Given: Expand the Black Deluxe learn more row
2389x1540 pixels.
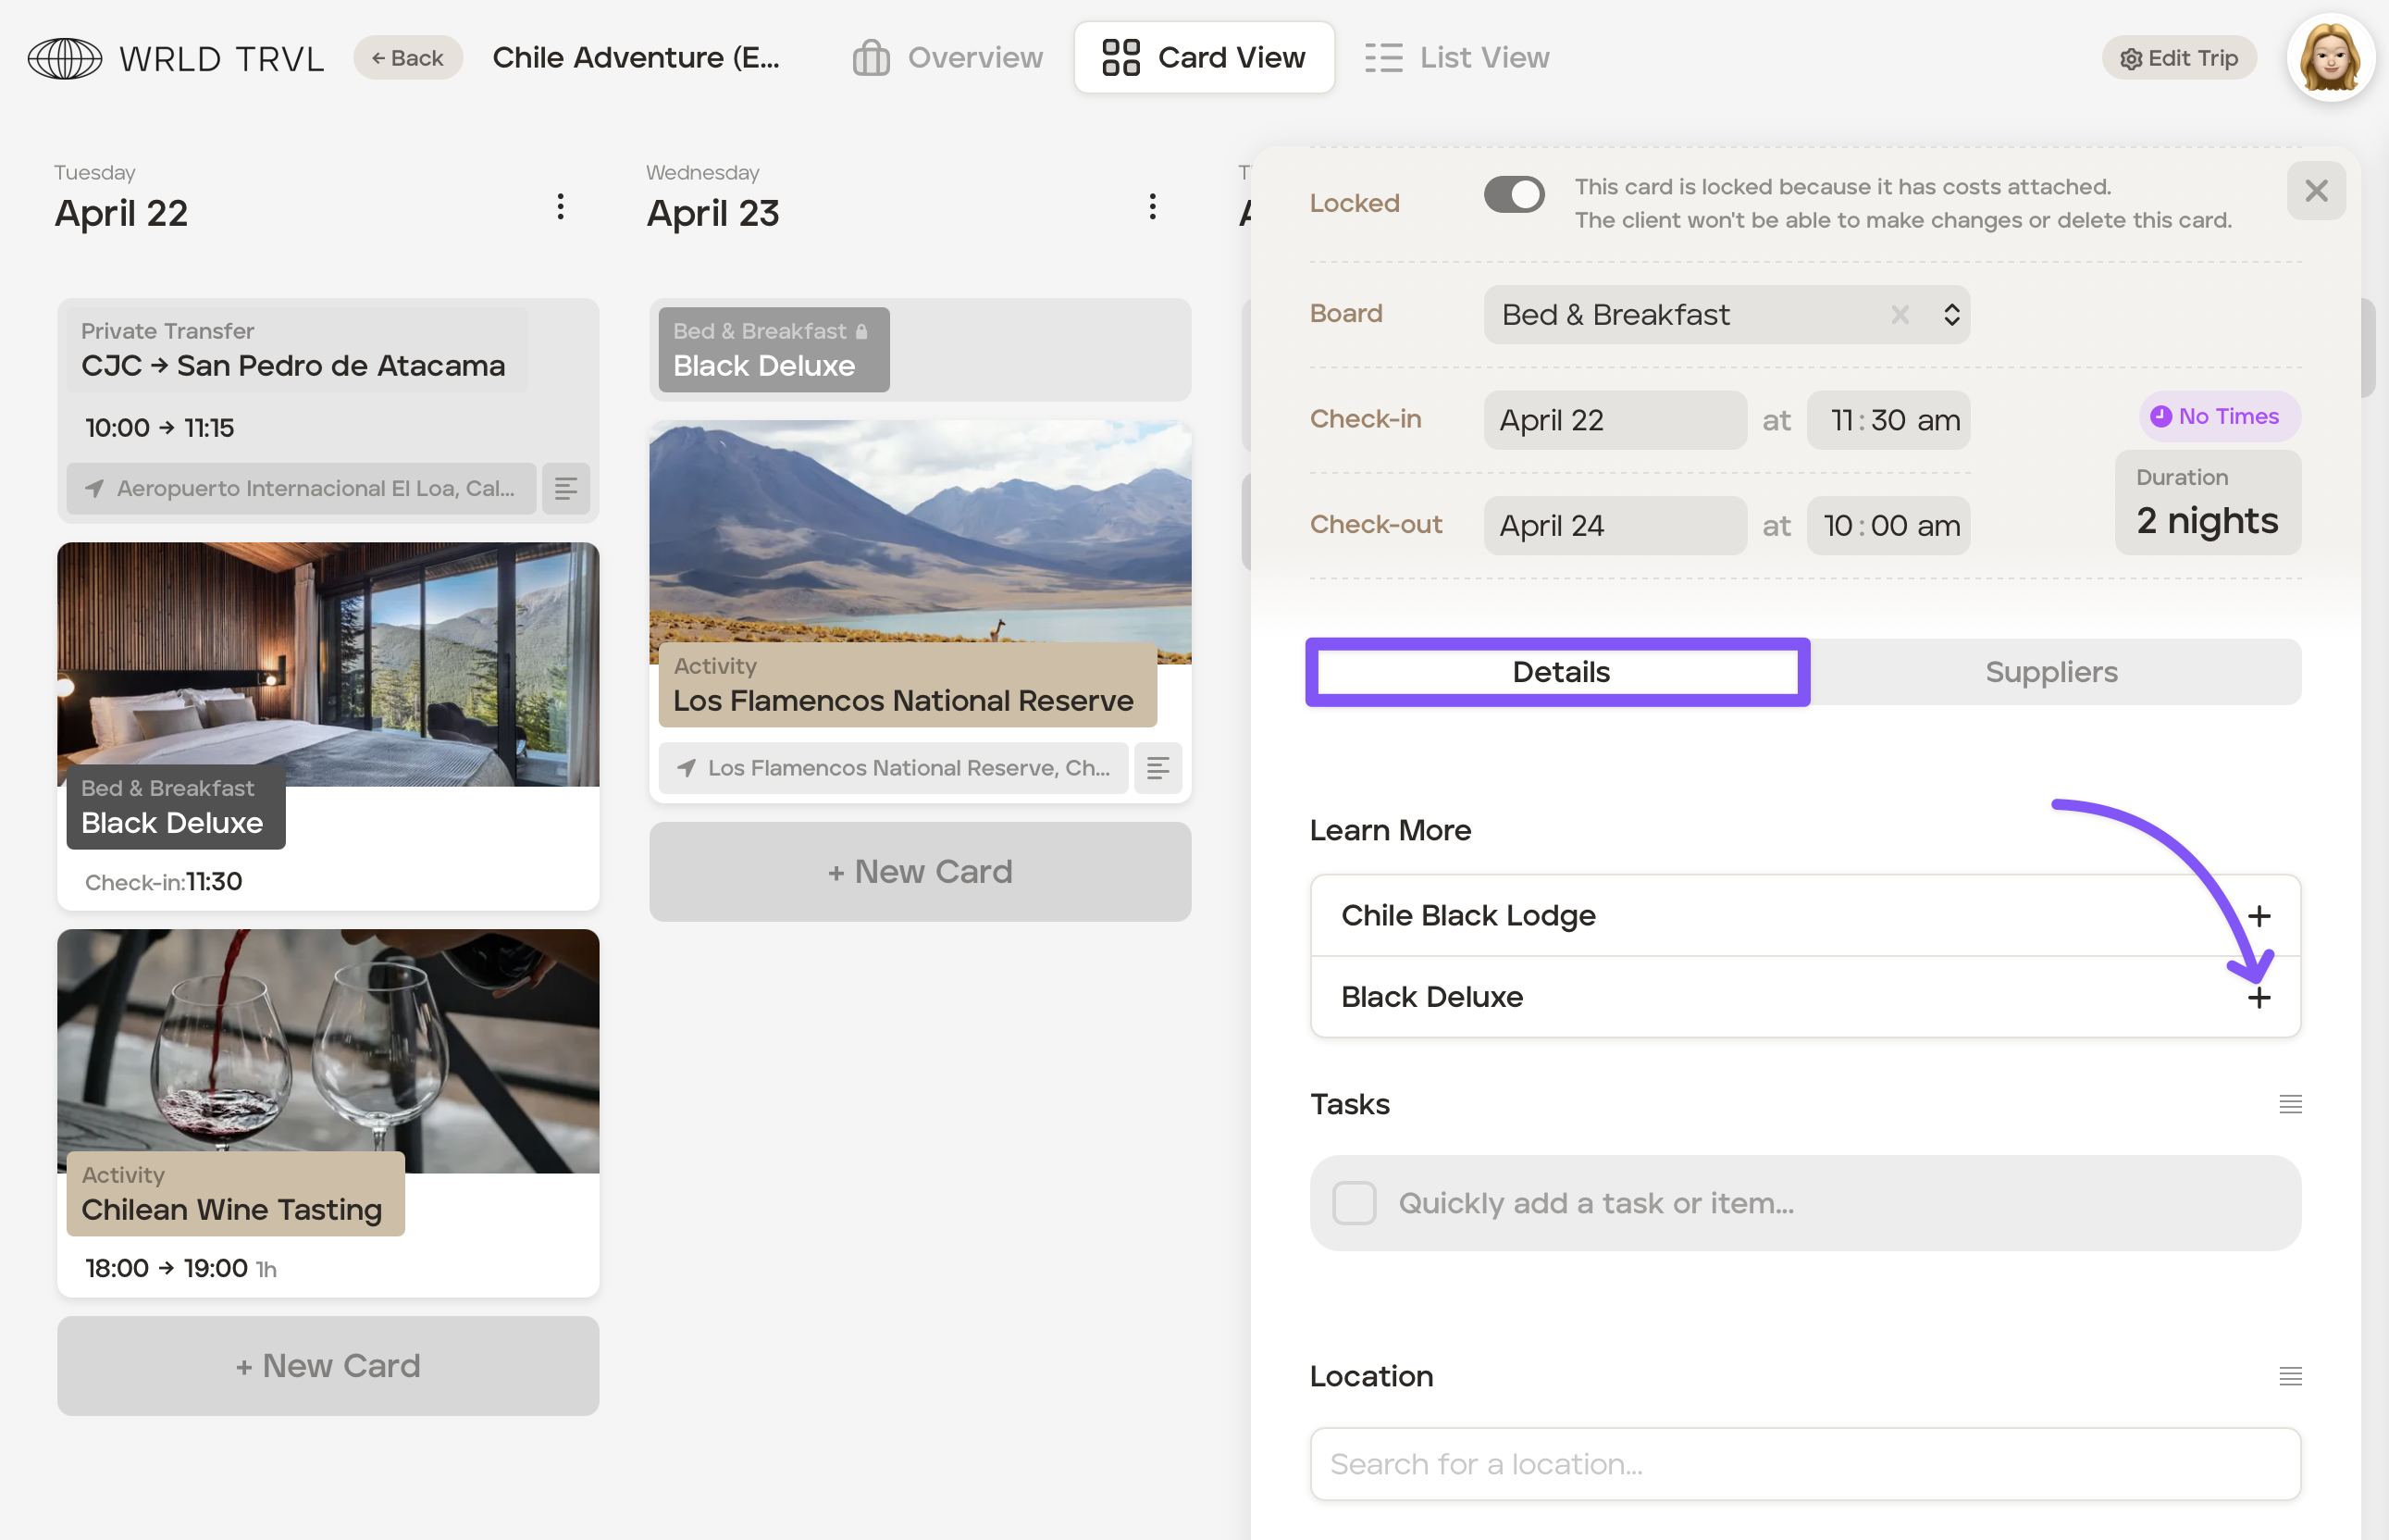Looking at the screenshot, I should click(2258, 997).
